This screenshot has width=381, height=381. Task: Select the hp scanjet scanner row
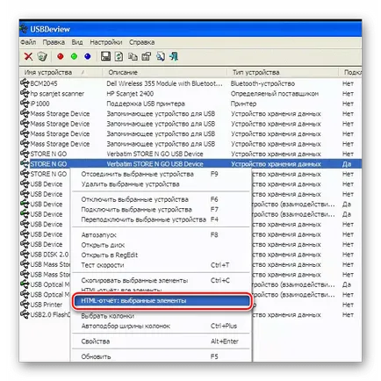[190, 94]
